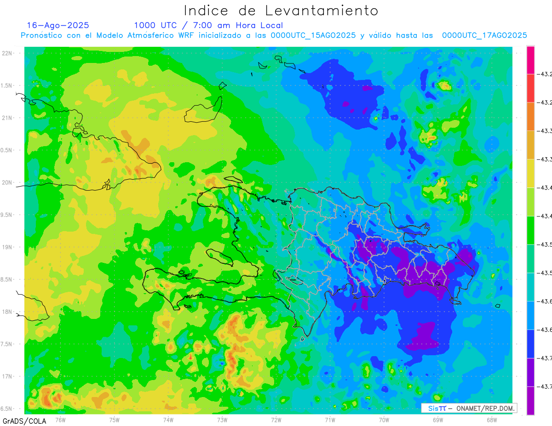The image size is (552, 426).
Task: Click the '18N' latitude label
Action: 7,312
